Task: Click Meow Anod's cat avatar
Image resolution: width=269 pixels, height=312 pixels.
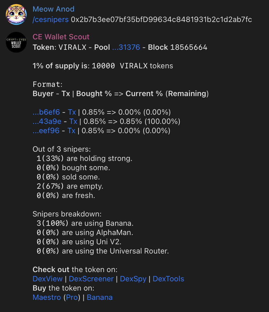Action: click(16, 14)
